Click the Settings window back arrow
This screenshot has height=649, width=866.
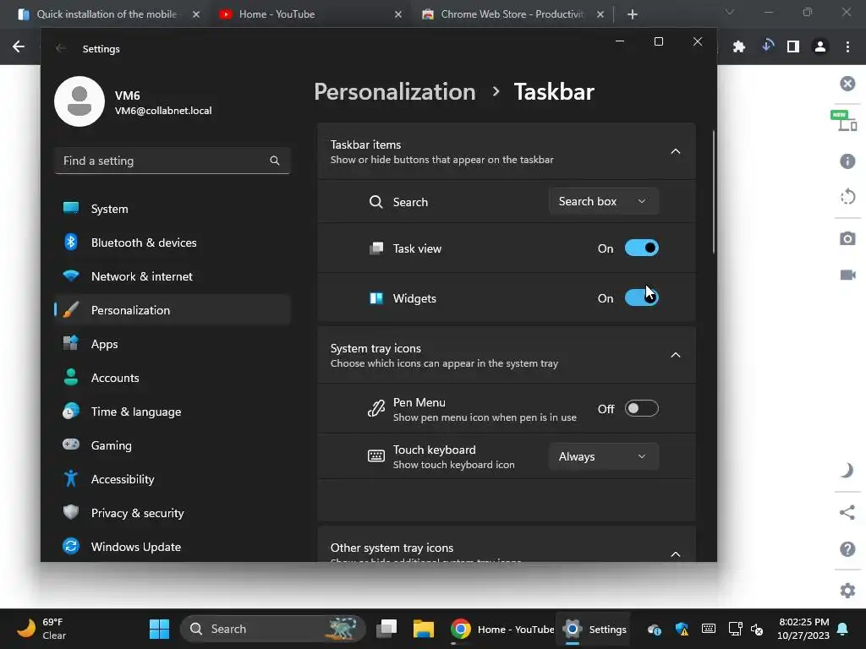tap(61, 48)
